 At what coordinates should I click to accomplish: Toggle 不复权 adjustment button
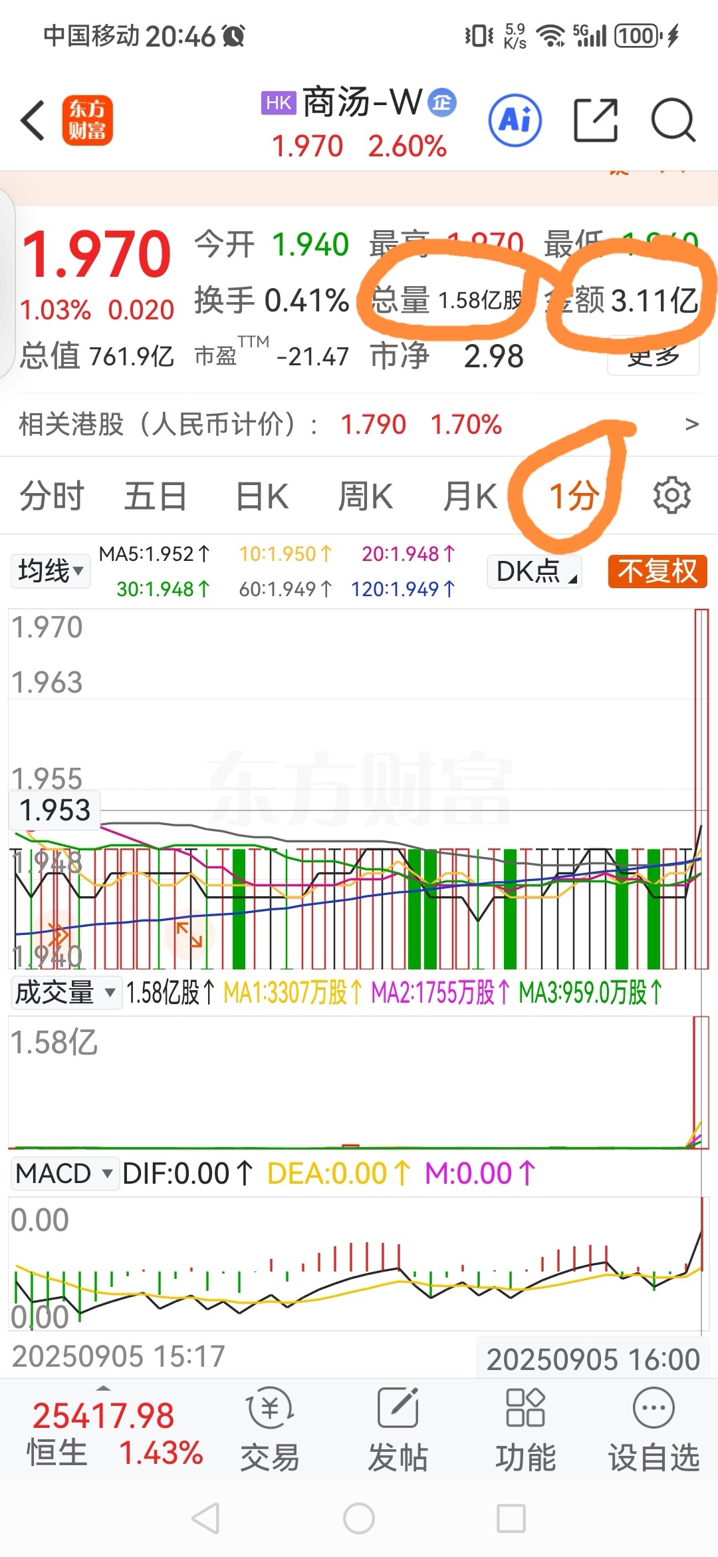click(657, 571)
